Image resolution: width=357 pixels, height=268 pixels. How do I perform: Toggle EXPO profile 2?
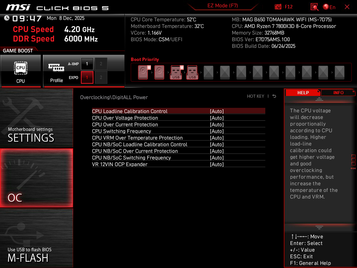click(101, 77)
